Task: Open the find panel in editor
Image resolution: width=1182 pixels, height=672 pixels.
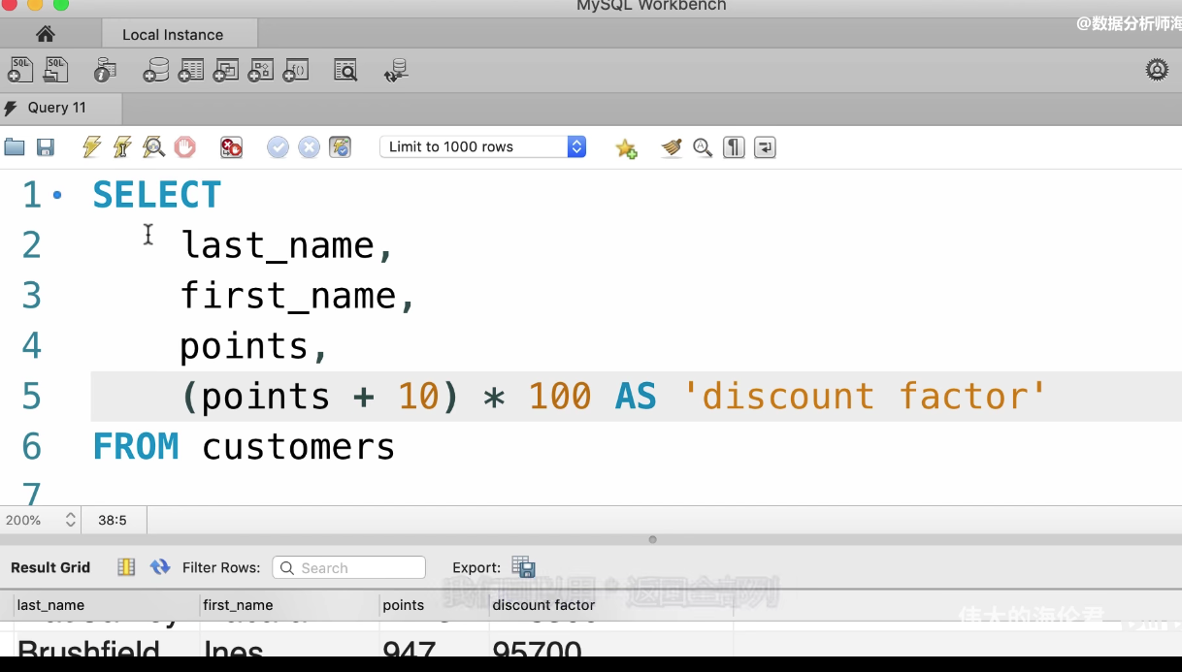Action: point(703,147)
